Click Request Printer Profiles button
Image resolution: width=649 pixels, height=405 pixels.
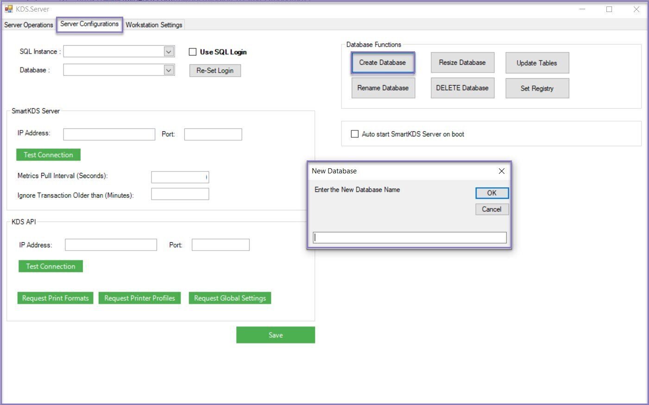pos(139,298)
